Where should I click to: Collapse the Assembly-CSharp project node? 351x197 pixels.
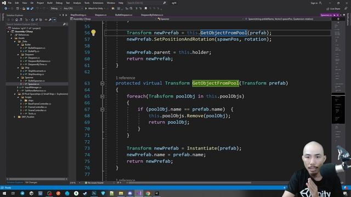coord(9,32)
